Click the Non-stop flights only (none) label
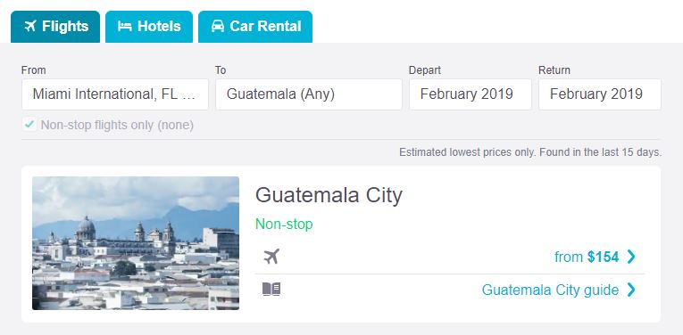Viewport: 683px width, 335px height. (117, 125)
